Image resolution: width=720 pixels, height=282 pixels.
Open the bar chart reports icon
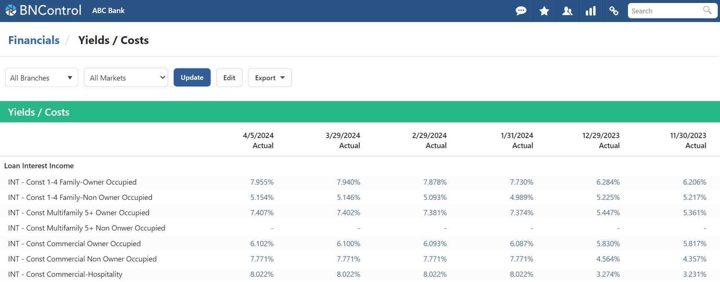[x=591, y=11]
